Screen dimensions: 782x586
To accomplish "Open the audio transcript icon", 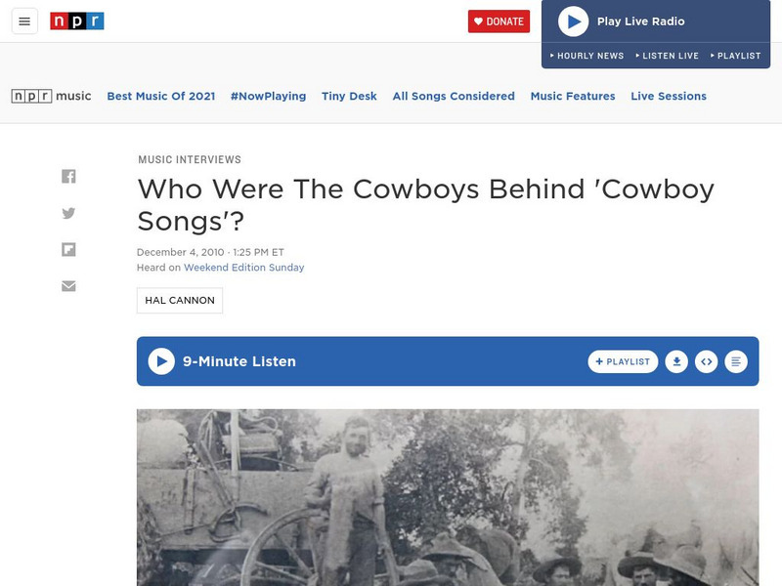I will (736, 361).
